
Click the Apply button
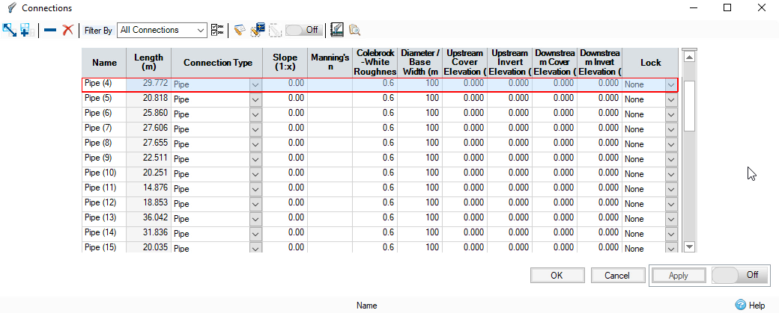click(x=678, y=276)
